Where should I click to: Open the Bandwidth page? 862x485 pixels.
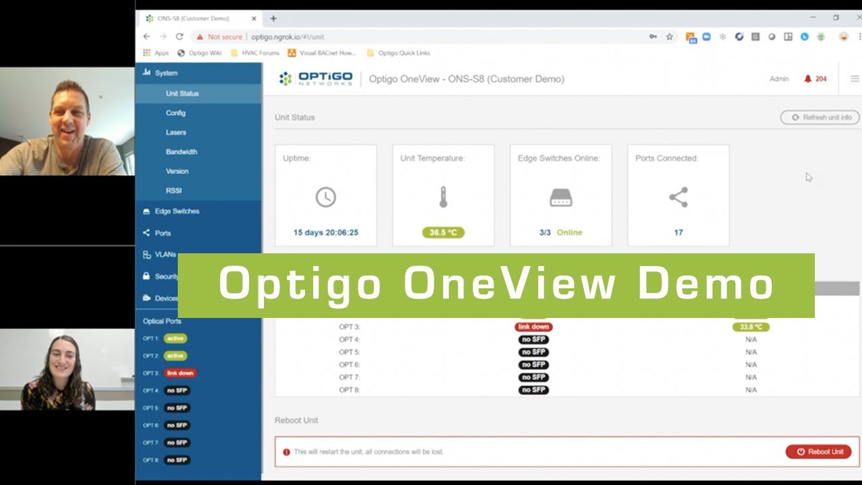[x=181, y=152]
